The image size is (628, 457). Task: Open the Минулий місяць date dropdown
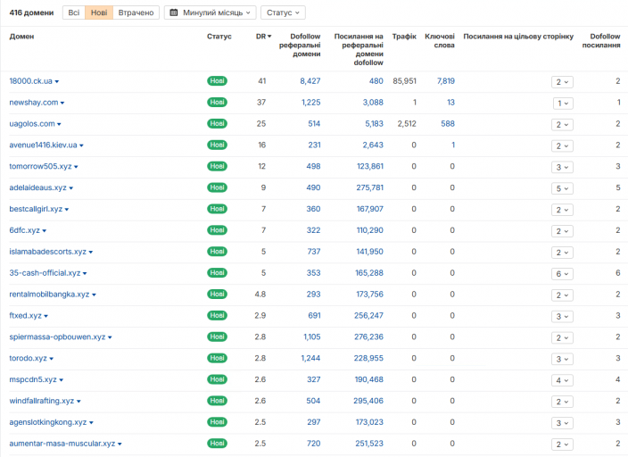click(x=211, y=12)
